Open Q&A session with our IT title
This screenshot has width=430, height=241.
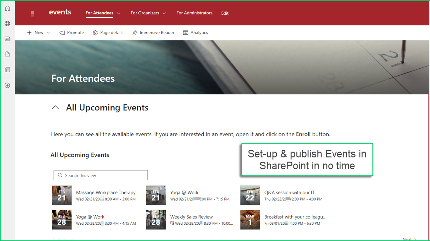point(289,192)
